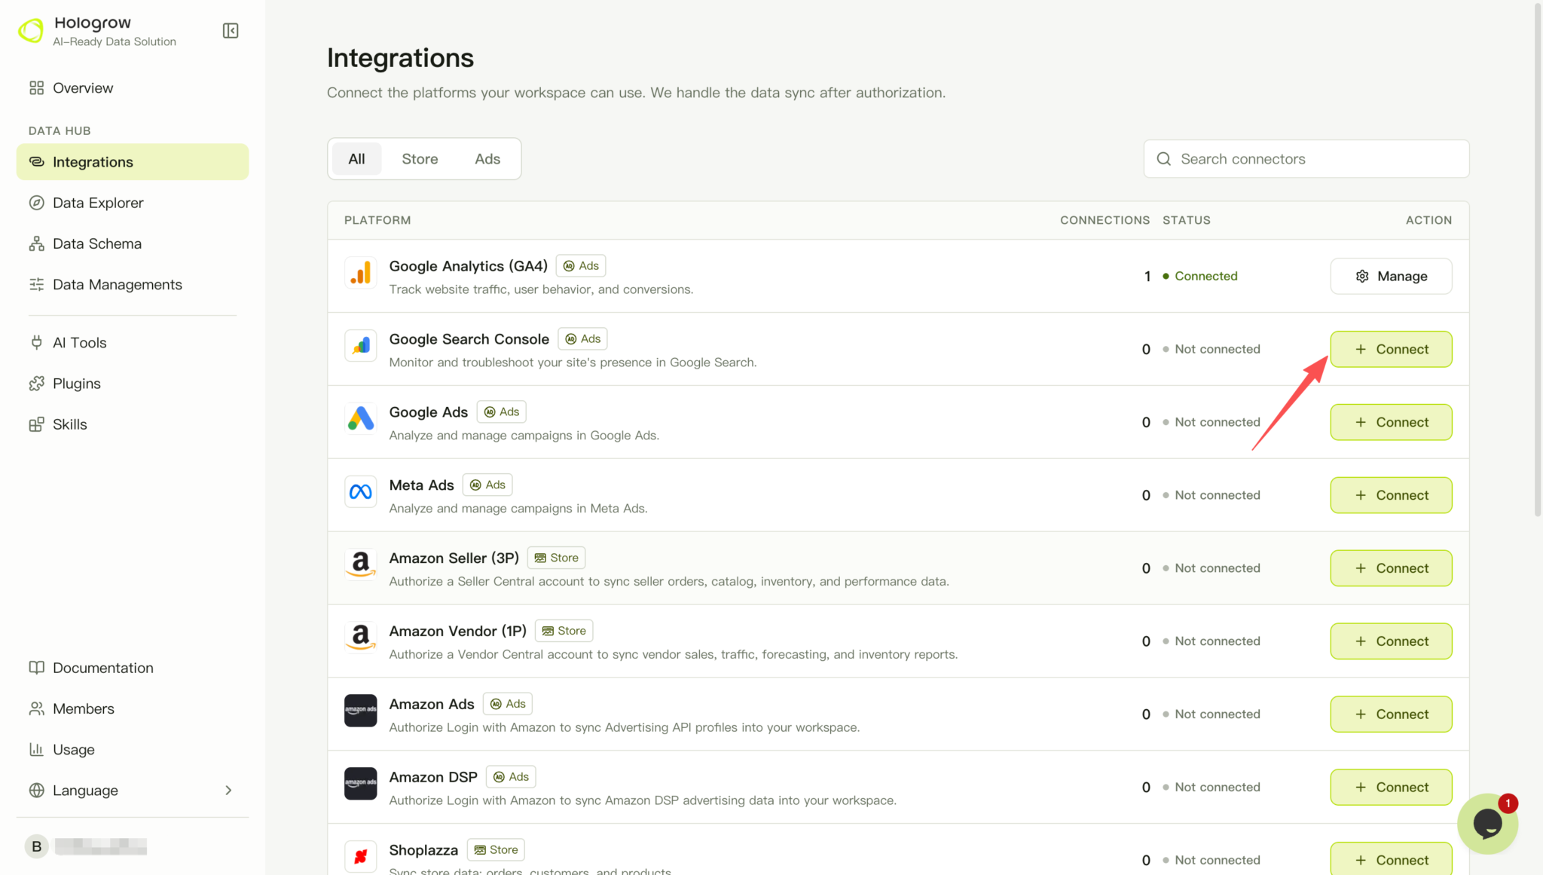
Task: Click the user avatar B
Action: click(36, 846)
